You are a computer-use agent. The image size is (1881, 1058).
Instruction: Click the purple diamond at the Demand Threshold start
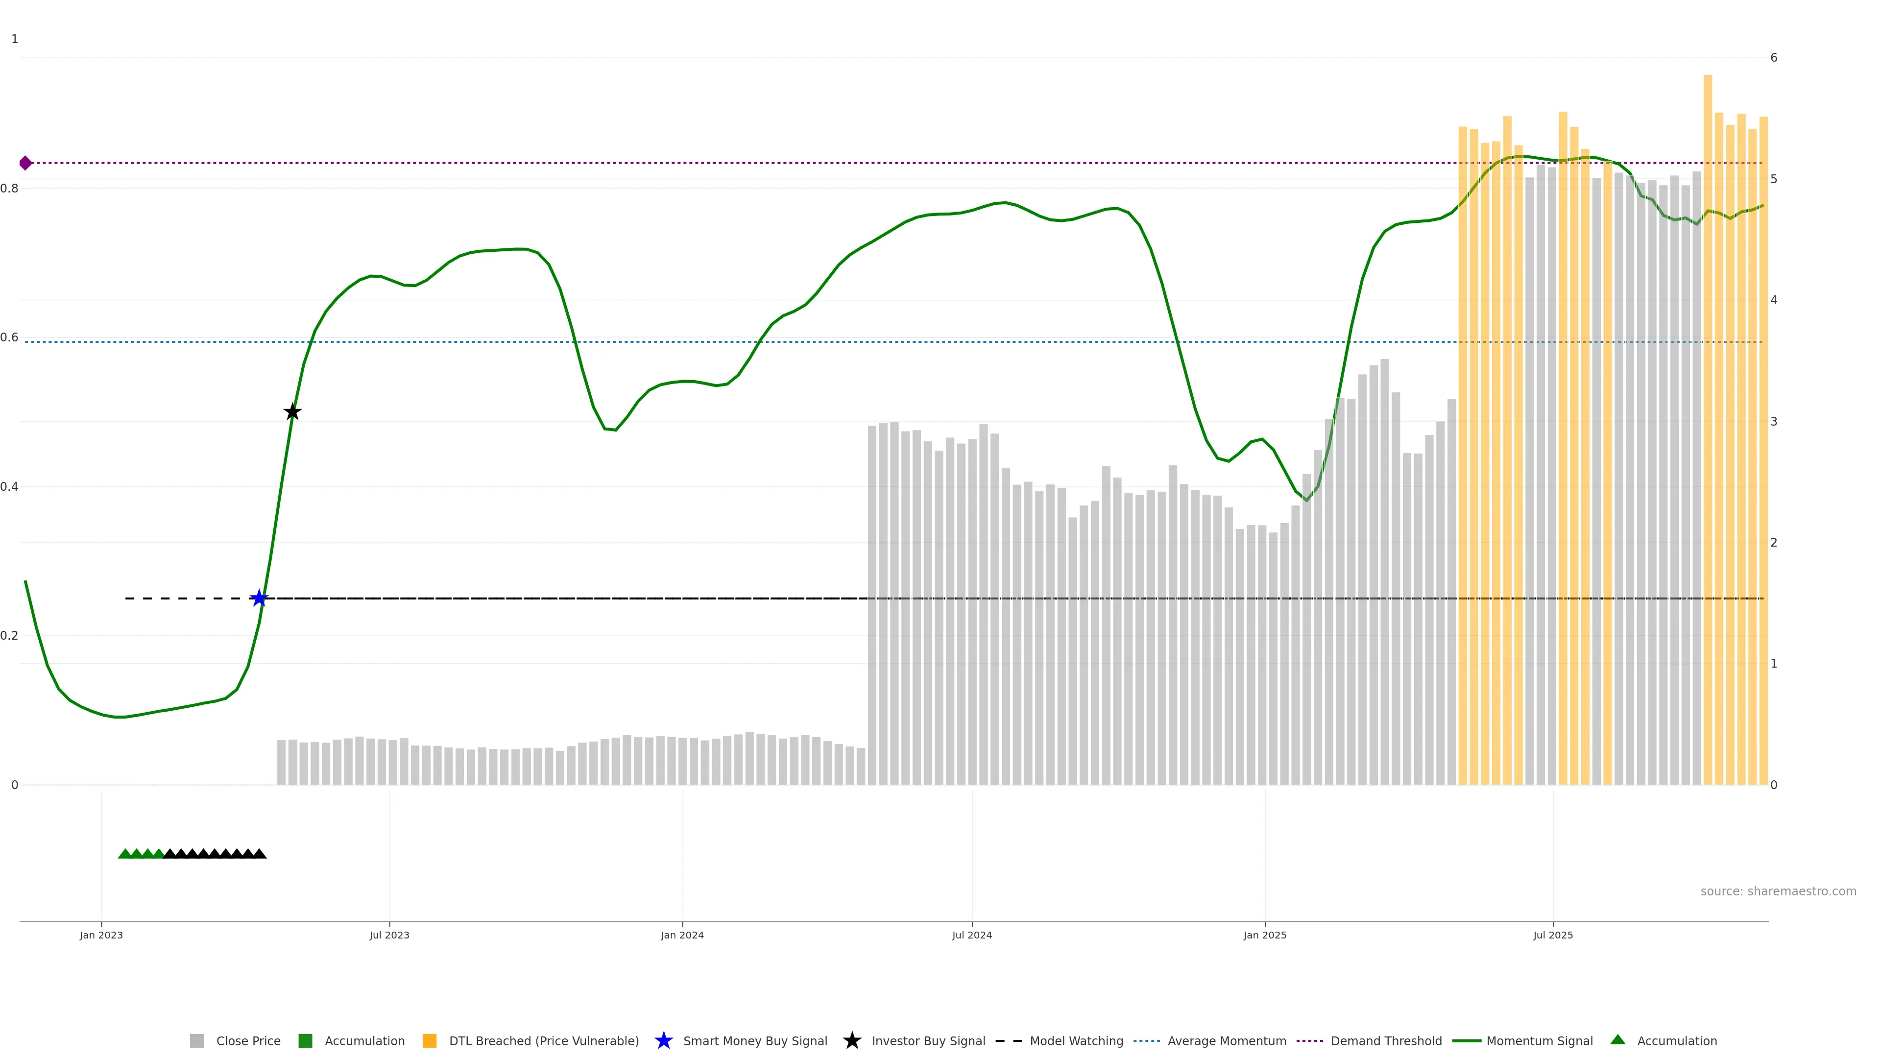coord(25,163)
